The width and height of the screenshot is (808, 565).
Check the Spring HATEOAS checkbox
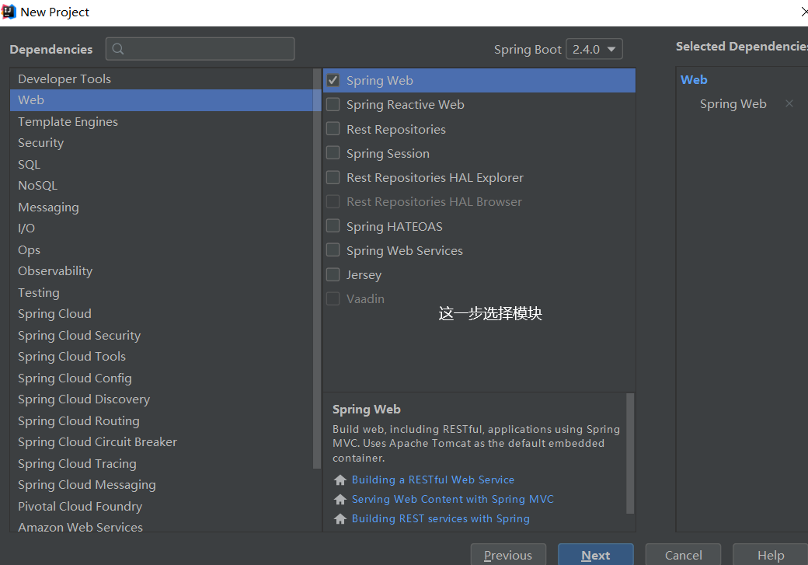click(x=333, y=226)
